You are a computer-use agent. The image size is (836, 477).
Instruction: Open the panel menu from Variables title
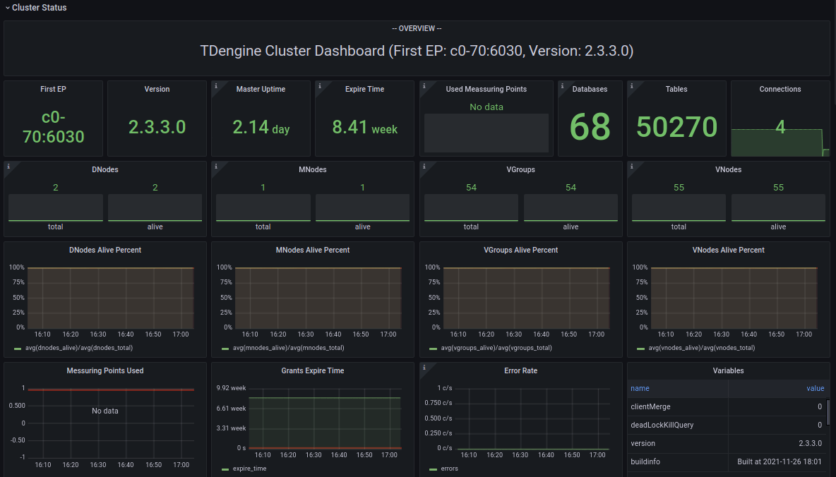[728, 370]
